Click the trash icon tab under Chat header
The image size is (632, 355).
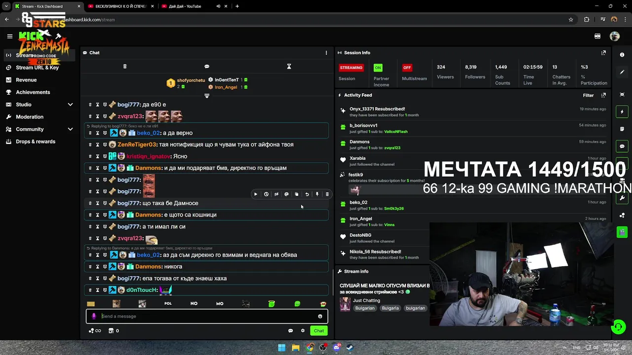point(125,67)
